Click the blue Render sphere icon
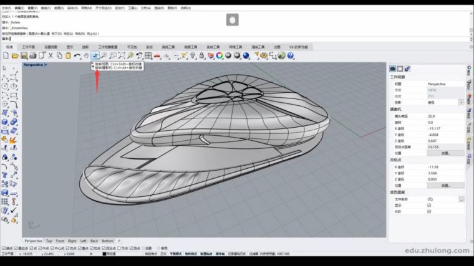Viewport: 474px width, 266px height. coord(246,55)
